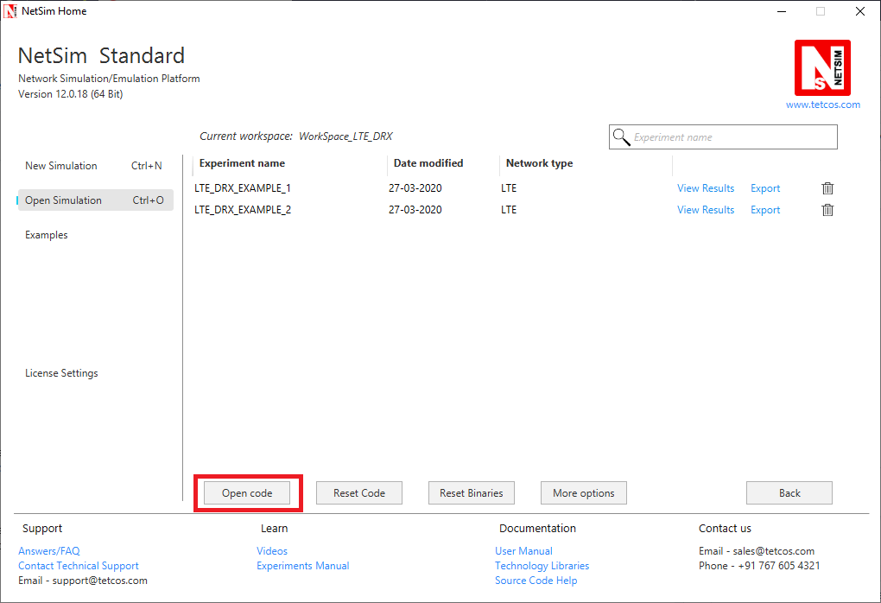
Task: Click the More options button
Action: point(584,492)
